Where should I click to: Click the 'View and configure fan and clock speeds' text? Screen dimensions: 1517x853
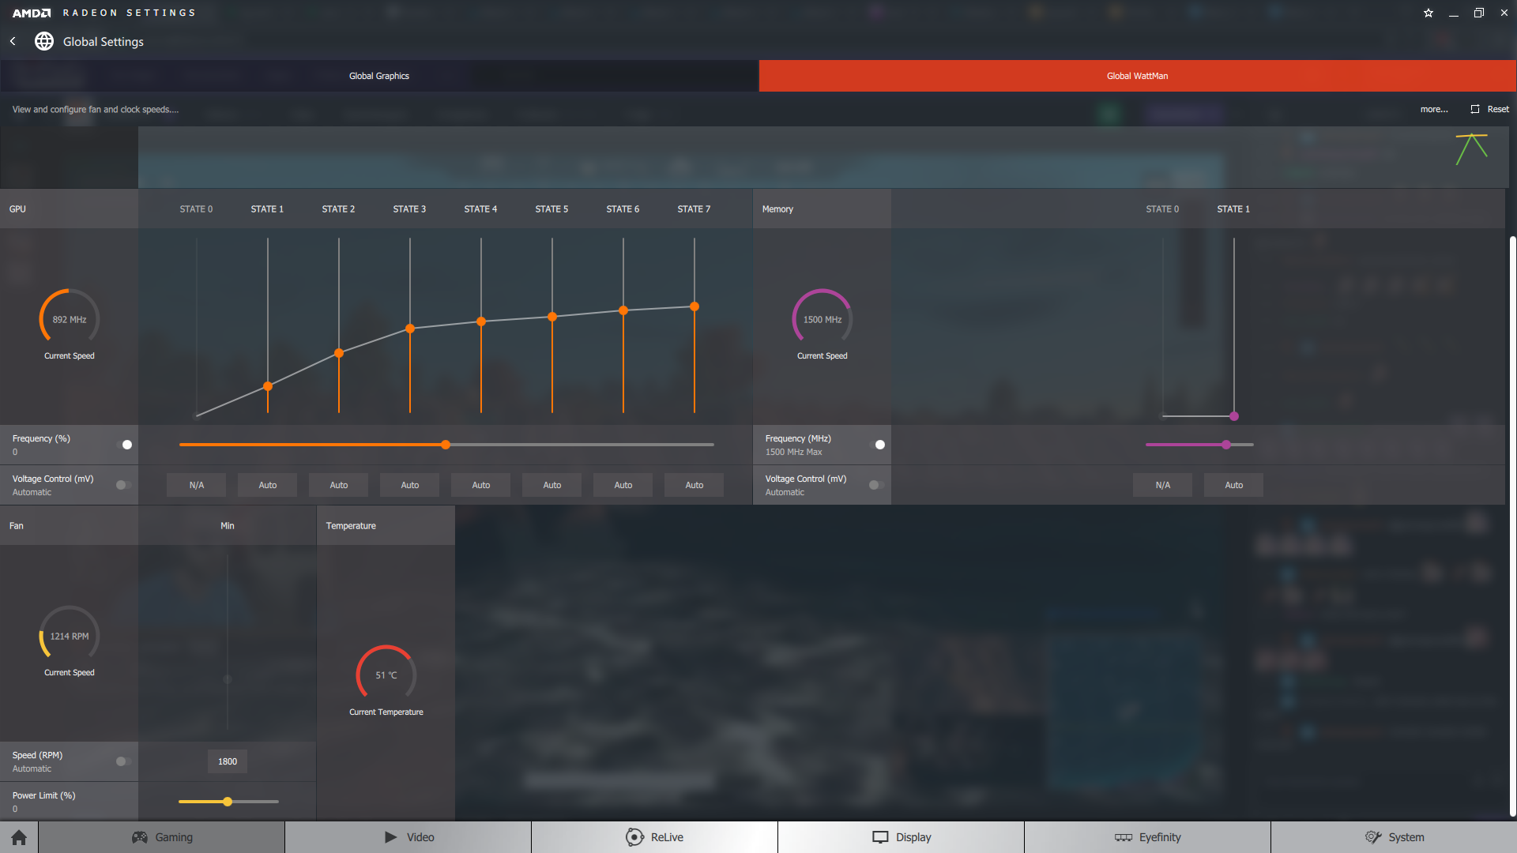click(x=96, y=109)
